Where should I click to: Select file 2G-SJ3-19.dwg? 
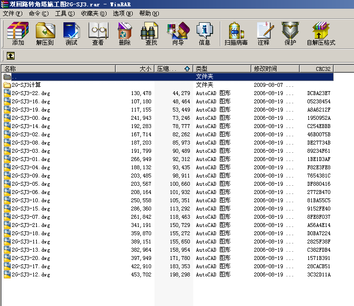(x=168, y=110)
